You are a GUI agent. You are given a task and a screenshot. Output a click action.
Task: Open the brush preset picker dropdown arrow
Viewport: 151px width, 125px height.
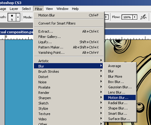18,17
